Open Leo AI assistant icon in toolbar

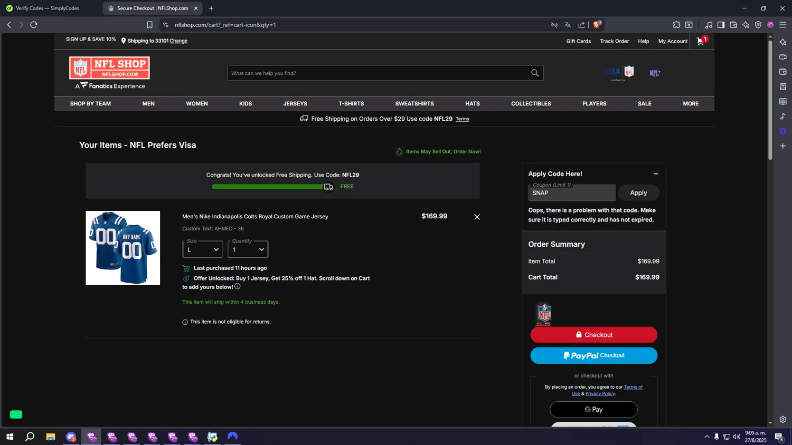click(746, 25)
